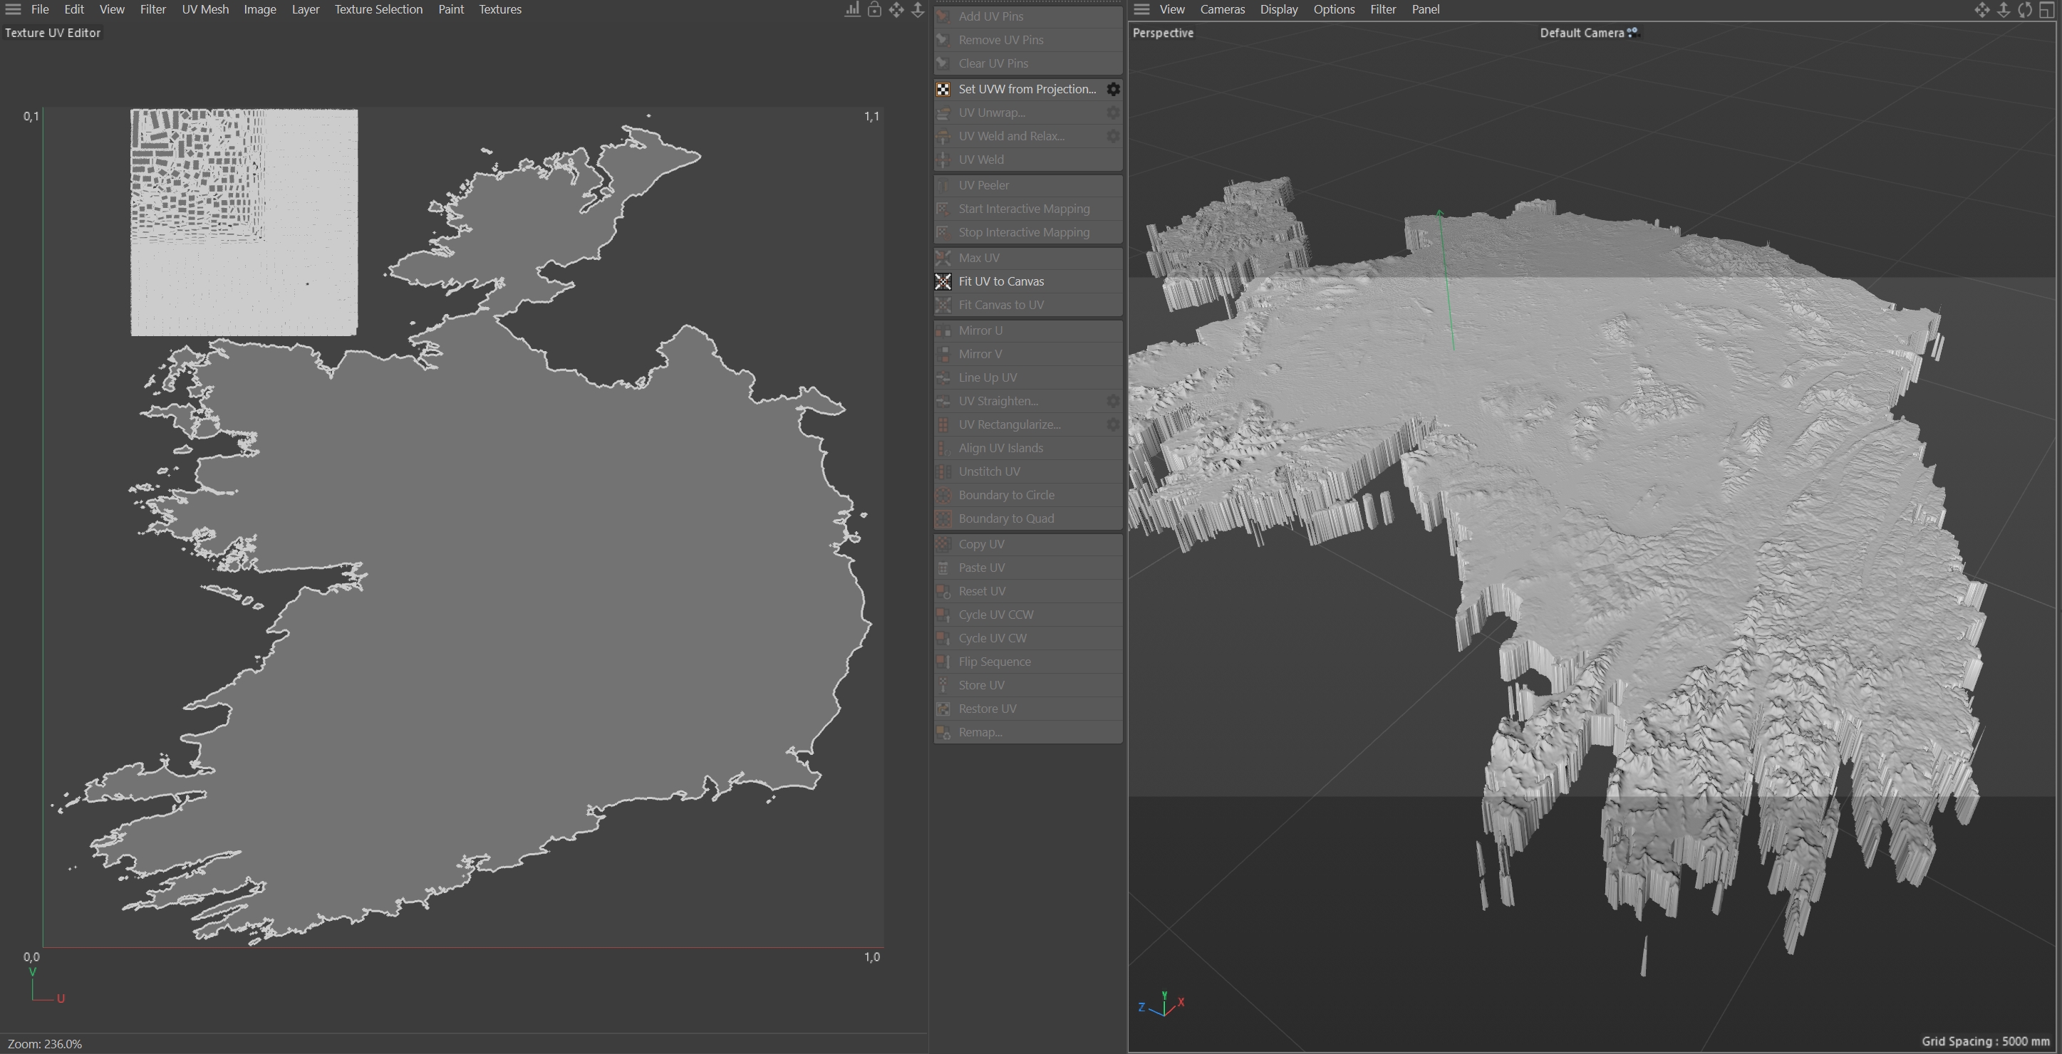Click the UV editor zoom arrow icon
This screenshot has width=2062, height=1054.
tap(917, 9)
